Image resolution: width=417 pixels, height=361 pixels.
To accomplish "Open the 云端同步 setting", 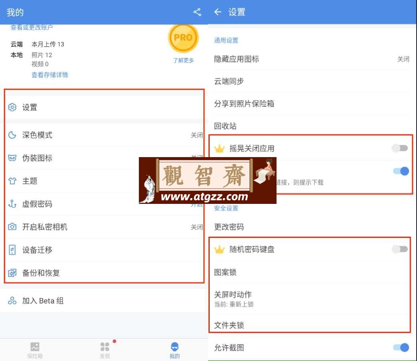I will tap(312, 81).
